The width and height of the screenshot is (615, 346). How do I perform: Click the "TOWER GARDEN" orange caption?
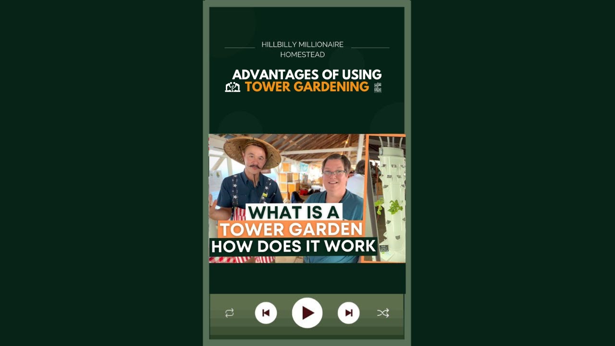point(291,229)
